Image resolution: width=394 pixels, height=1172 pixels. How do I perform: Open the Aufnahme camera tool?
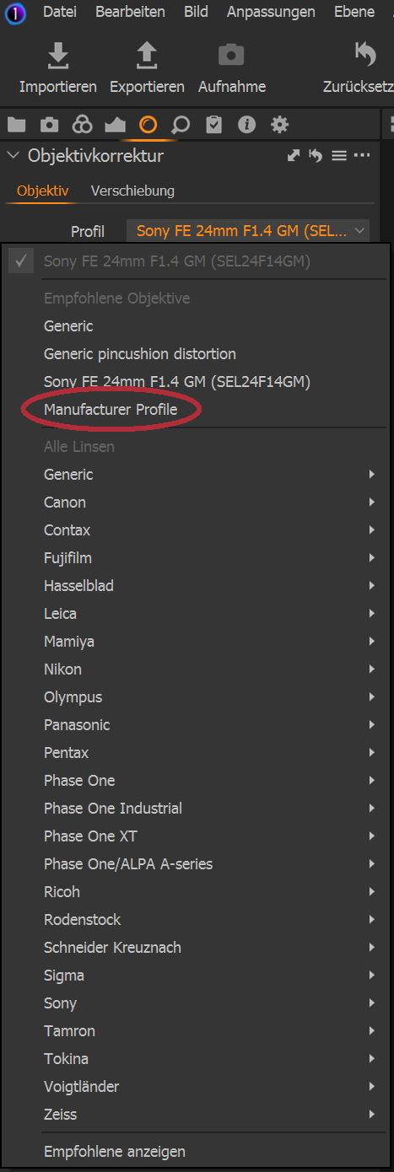click(231, 56)
